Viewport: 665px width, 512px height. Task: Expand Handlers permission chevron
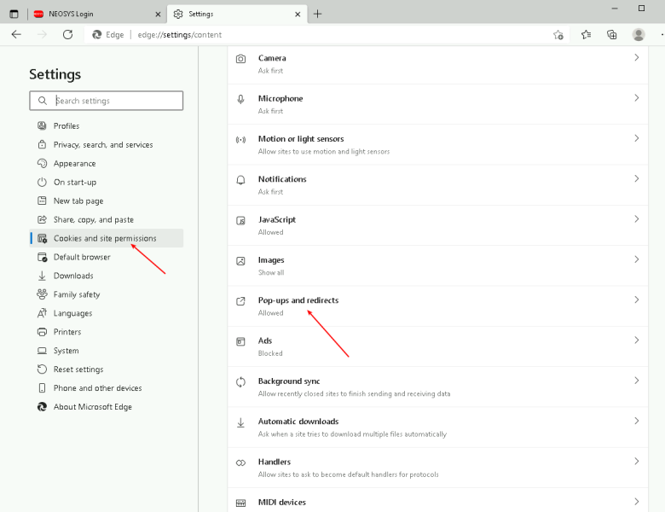point(636,461)
